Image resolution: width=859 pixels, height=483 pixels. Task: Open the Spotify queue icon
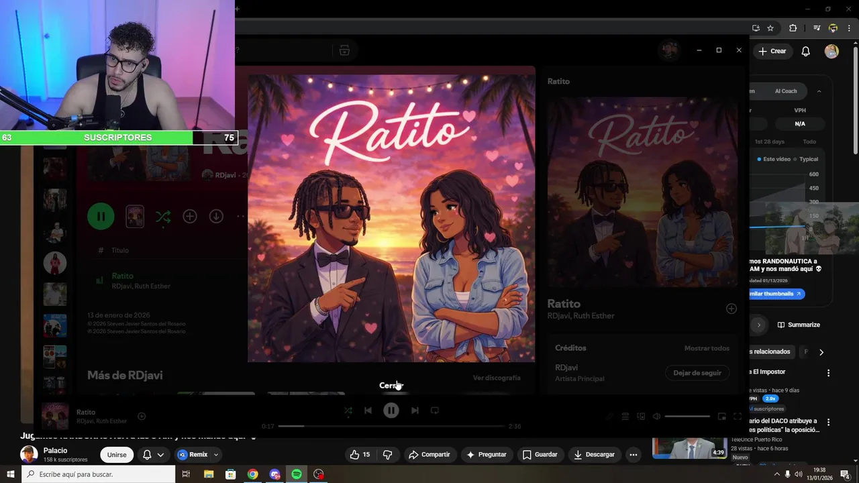pyautogui.click(x=625, y=417)
